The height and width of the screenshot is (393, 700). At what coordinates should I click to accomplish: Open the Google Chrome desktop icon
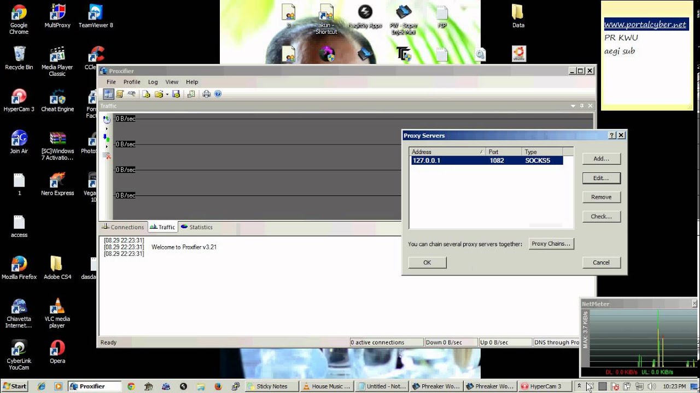19,20
